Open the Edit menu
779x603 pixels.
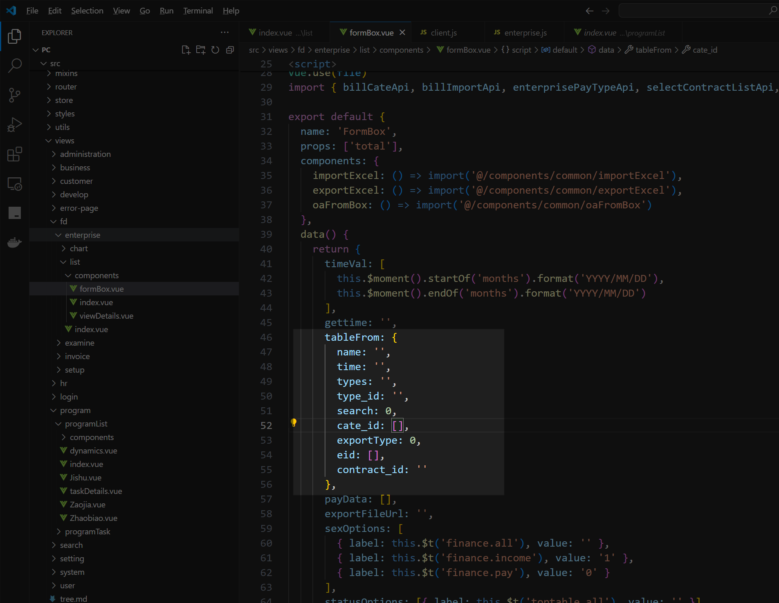click(54, 11)
